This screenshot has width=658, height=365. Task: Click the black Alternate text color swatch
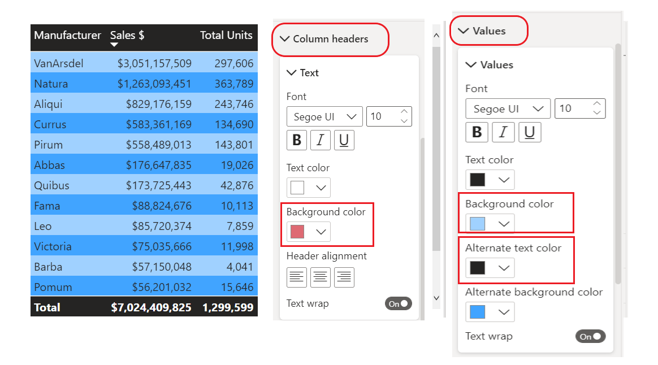[x=478, y=268]
